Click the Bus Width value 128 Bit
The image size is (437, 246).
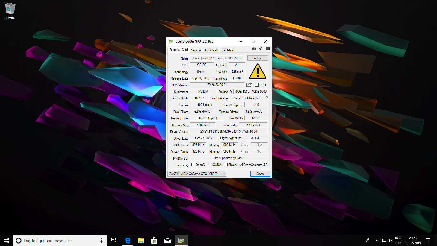(256, 118)
